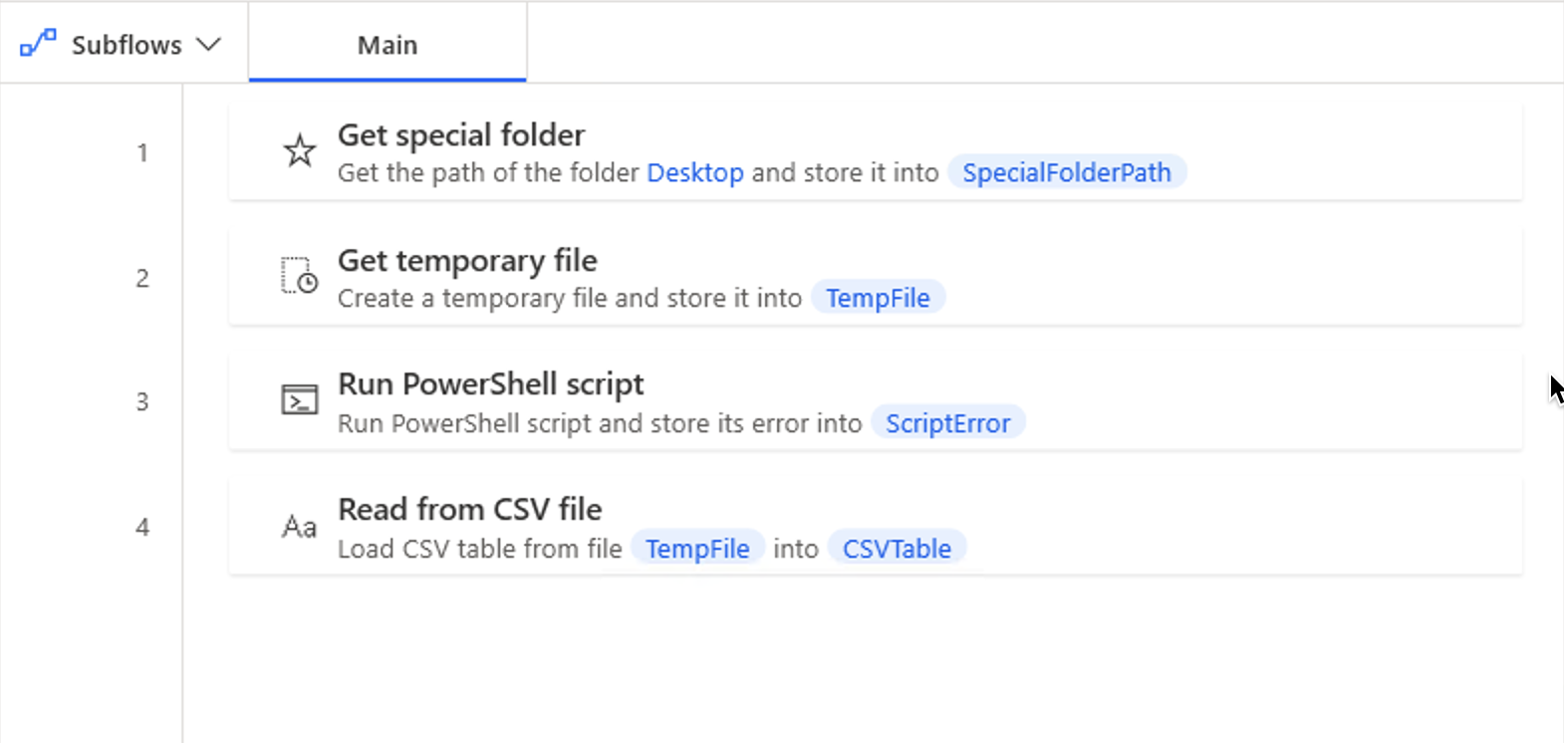This screenshot has width=1564, height=743.
Task: Click the ScriptError variable pill
Action: (x=948, y=423)
